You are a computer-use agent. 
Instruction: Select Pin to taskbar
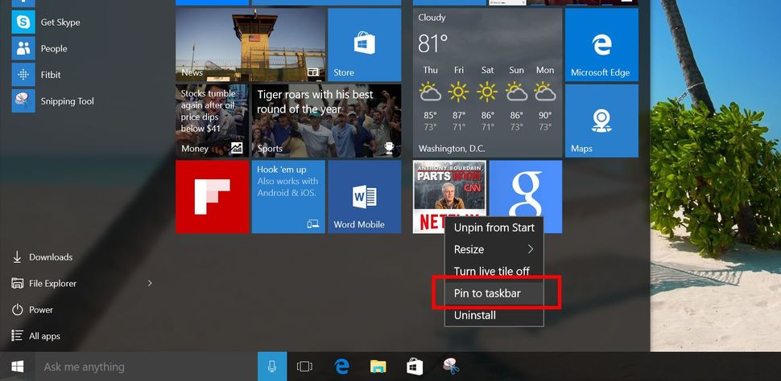coord(494,293)
